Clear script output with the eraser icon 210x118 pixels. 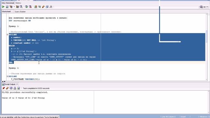7,88
